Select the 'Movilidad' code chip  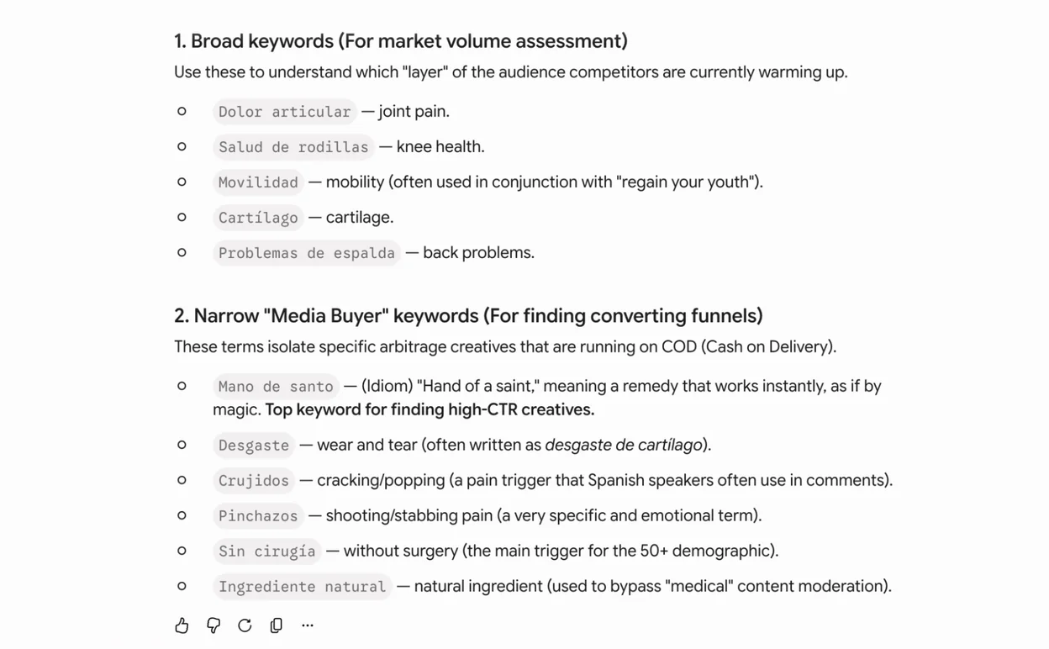258,182
